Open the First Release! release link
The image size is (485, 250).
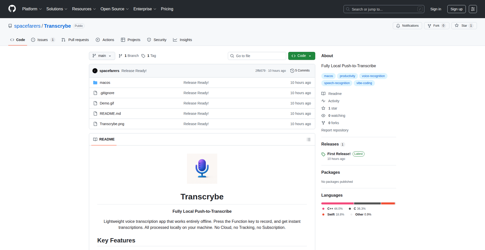[339, 154]
